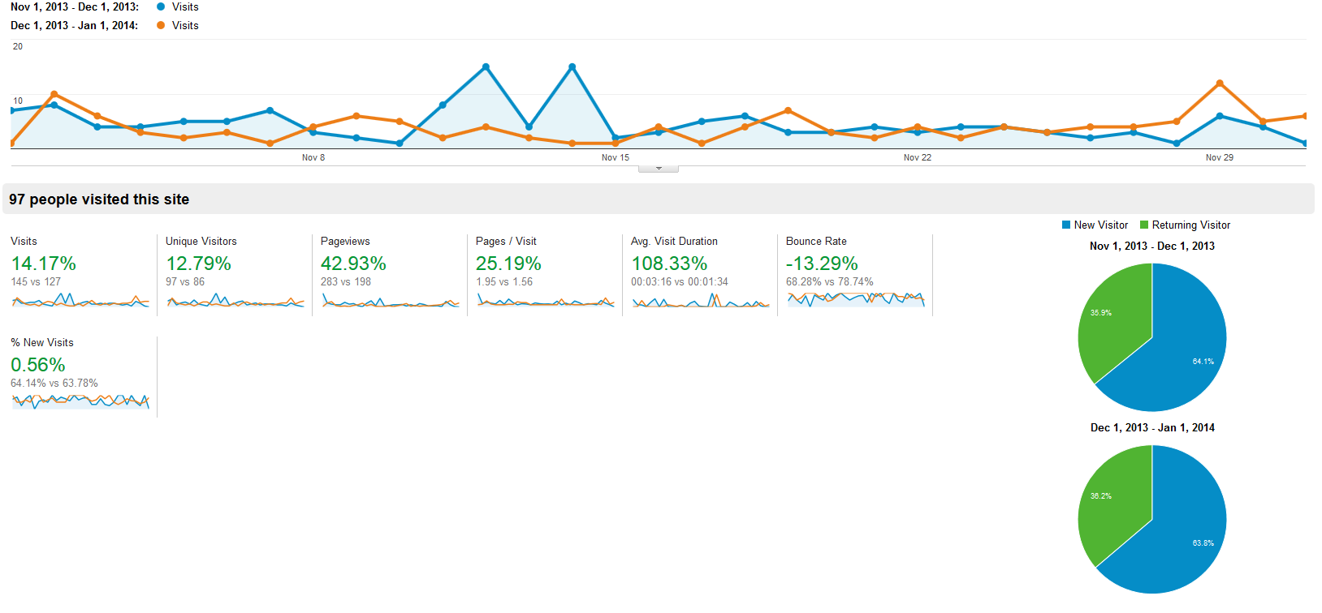Click the 25.19% Pages / Visit value

point(508,264)
